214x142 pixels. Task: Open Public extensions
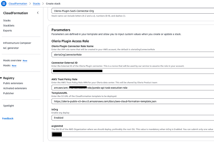point(13,83)
